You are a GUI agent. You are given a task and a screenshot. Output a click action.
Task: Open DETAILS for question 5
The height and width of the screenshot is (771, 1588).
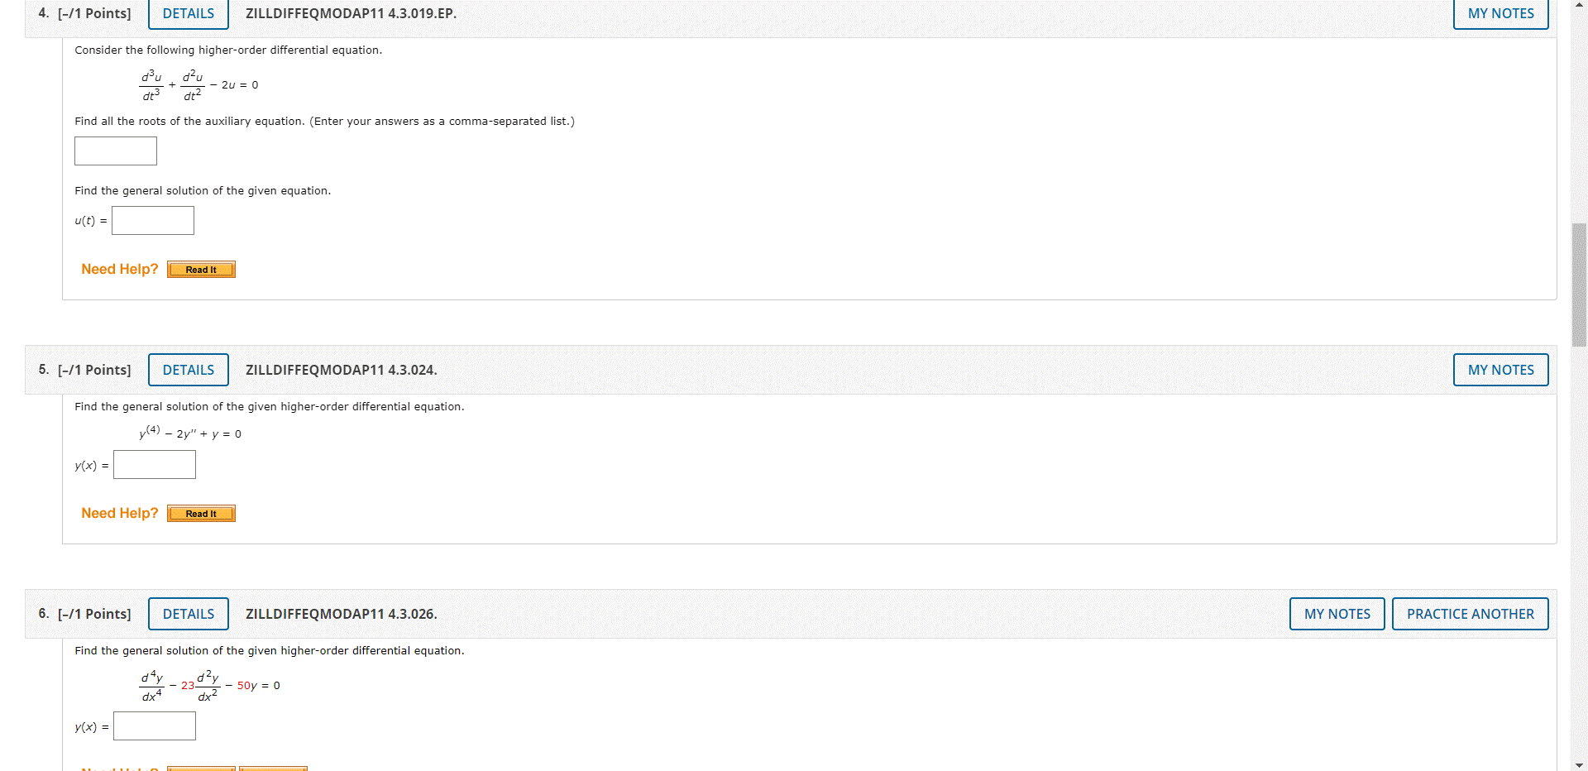tap(189, 370)
